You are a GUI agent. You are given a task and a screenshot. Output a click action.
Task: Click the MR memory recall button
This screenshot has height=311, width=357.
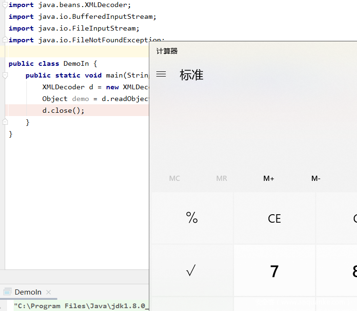[221, 179]
